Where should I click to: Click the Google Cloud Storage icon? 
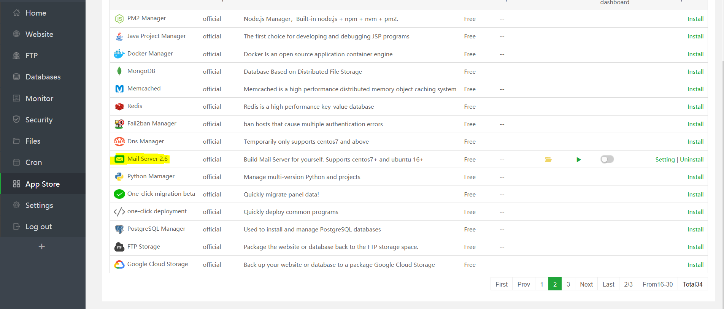(x=119, y=265)
